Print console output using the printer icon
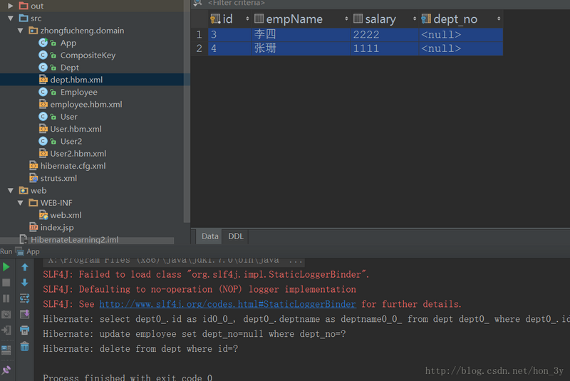 25,330
